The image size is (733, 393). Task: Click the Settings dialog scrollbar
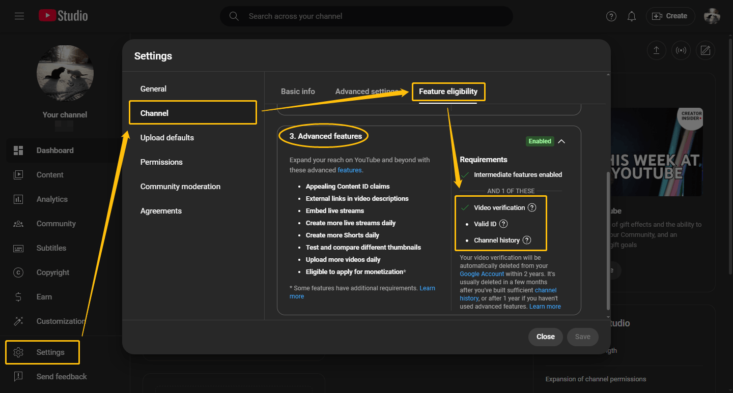pos(608,241)
